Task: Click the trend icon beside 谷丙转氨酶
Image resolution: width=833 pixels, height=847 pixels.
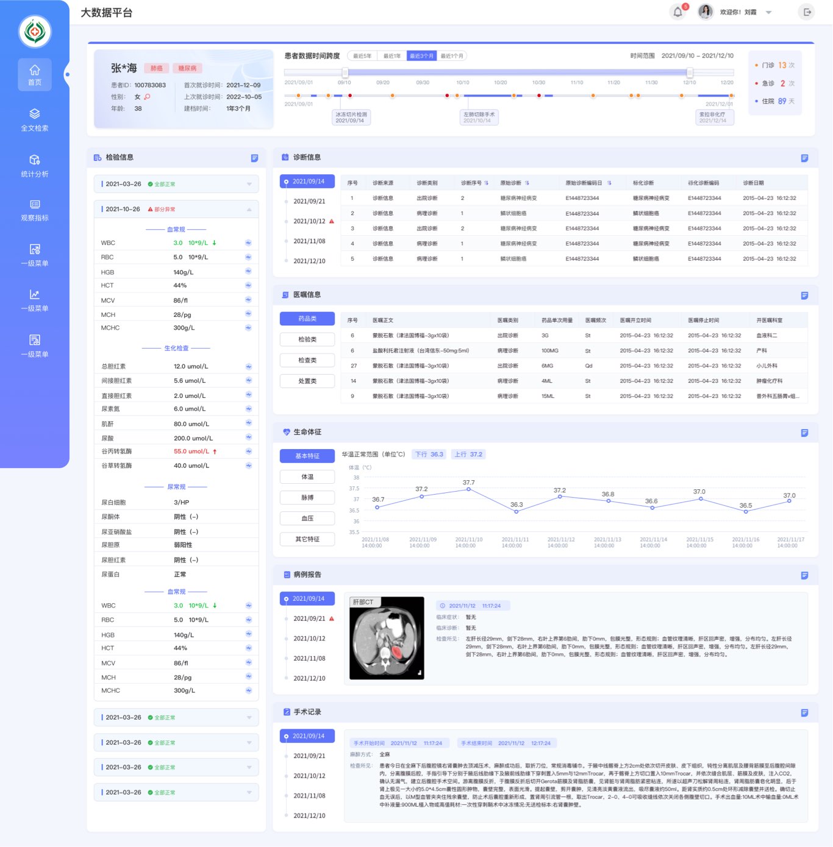Action: point(248,452)
